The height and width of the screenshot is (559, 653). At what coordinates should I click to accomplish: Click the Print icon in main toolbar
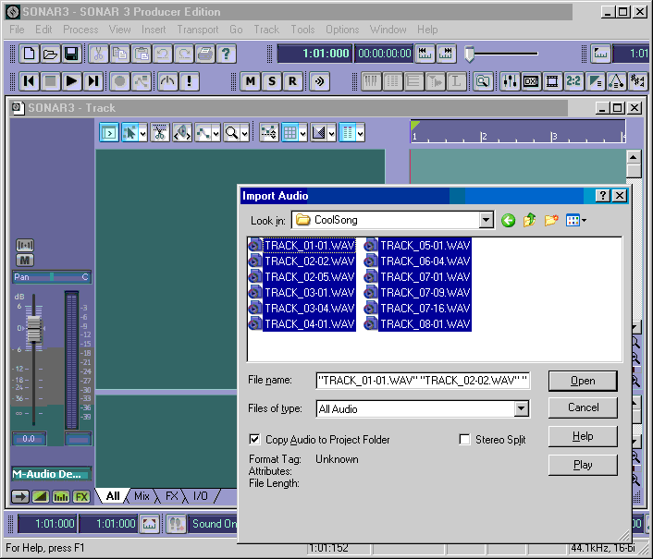[205, 55]
